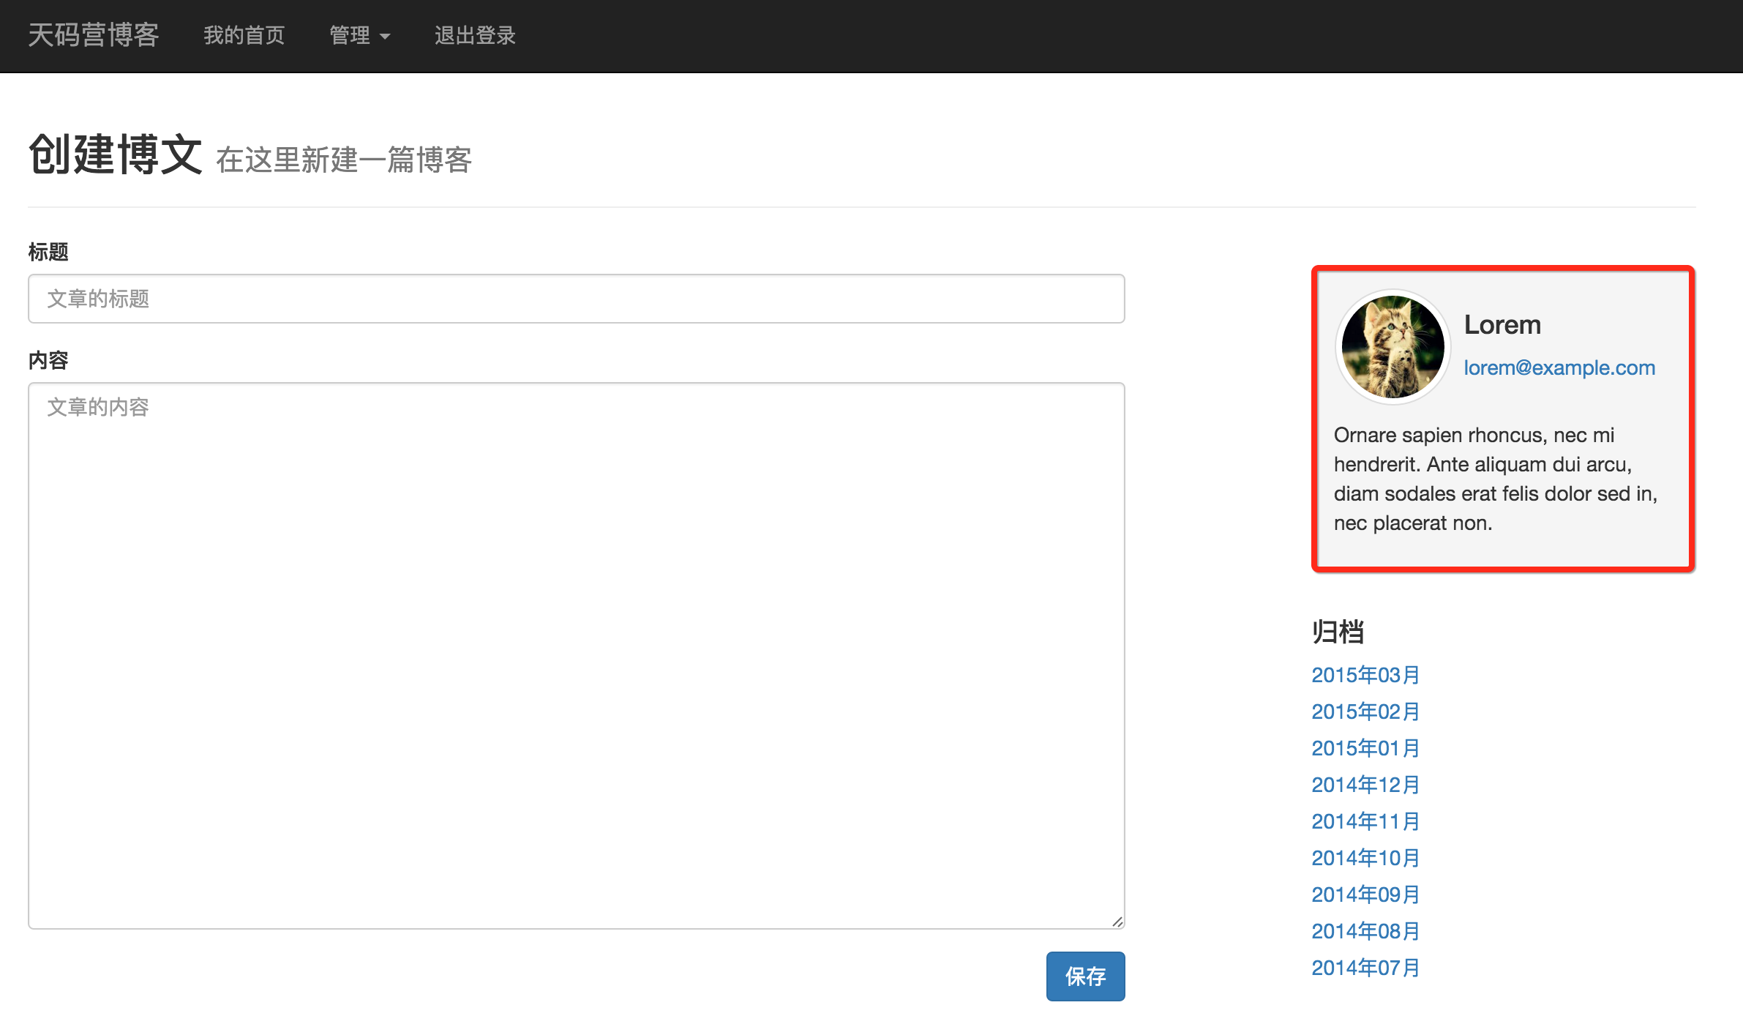This screenshot has width=1743, height=1016.
Task: Switch to 我的首页 navigation item
Action: pyautogui.click(x=244, y=35)
